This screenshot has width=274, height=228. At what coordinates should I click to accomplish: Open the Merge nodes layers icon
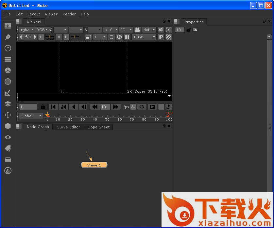click(x=8, y=104)
